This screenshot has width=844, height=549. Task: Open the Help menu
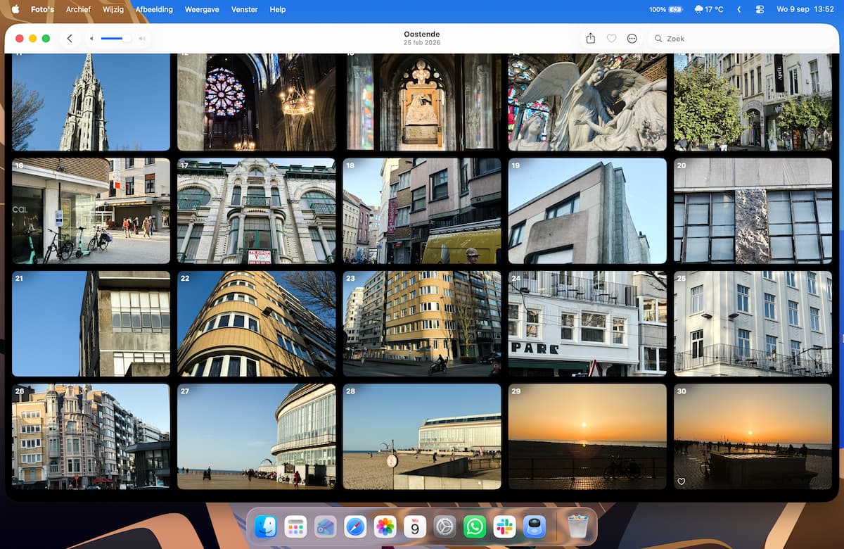click(278, 10)
